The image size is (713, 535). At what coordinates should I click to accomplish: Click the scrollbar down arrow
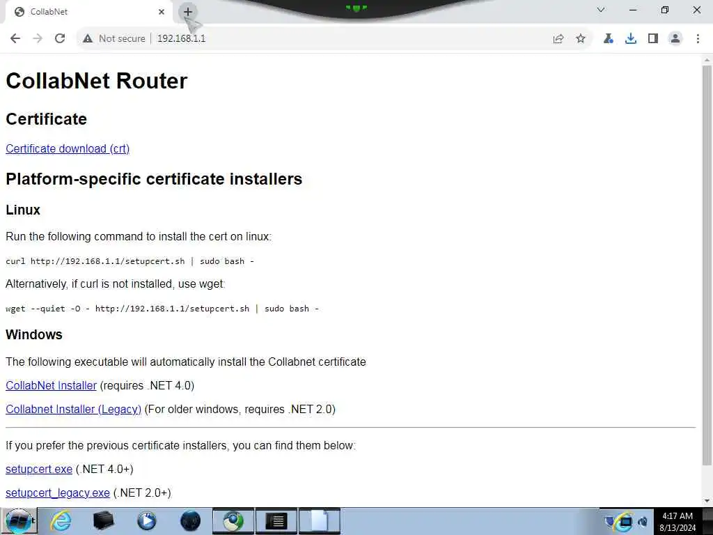pyautogui.click(x=707, y=501)
